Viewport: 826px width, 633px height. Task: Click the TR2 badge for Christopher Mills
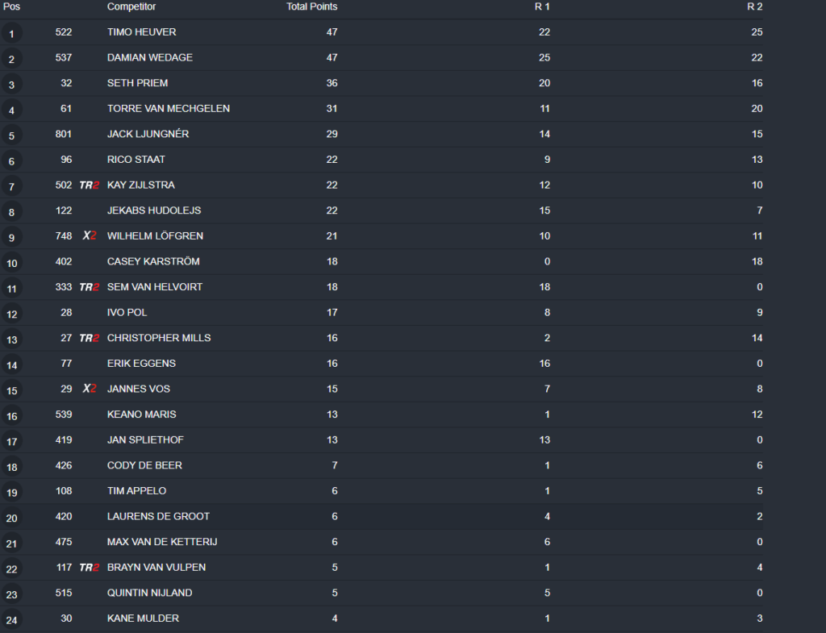[x=89, y=338]
